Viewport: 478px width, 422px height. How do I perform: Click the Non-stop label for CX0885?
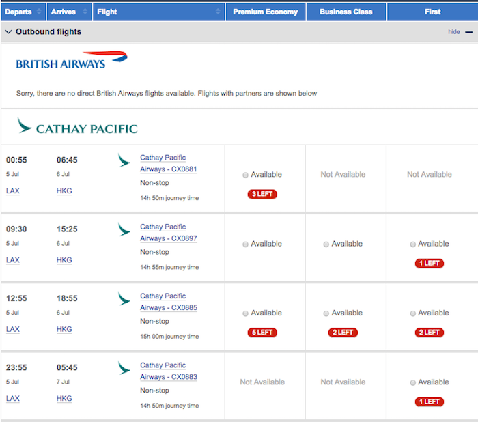click(x=154, y=321)
